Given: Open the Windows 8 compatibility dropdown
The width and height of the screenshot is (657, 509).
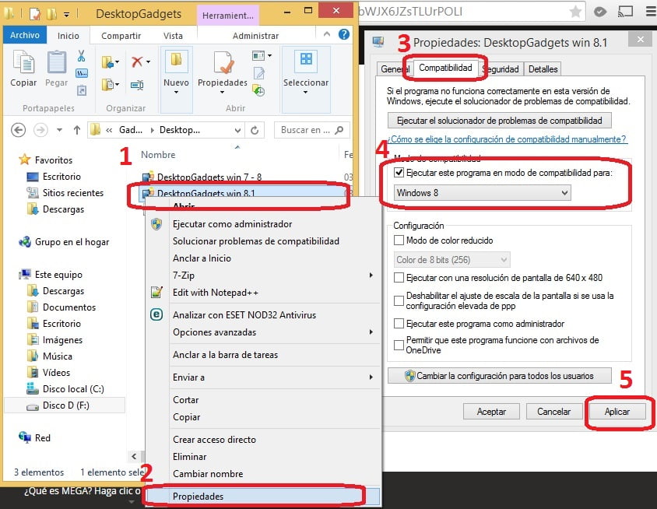Looking at the screenshot, I should 483,192.
